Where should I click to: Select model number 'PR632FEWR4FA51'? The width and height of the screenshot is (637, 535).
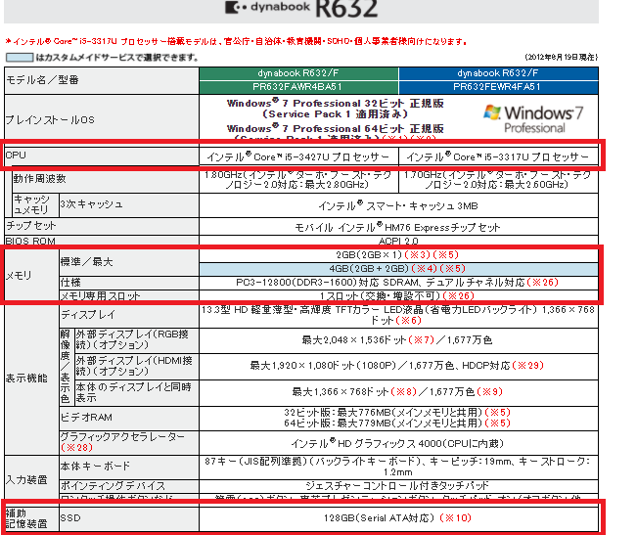498,87
